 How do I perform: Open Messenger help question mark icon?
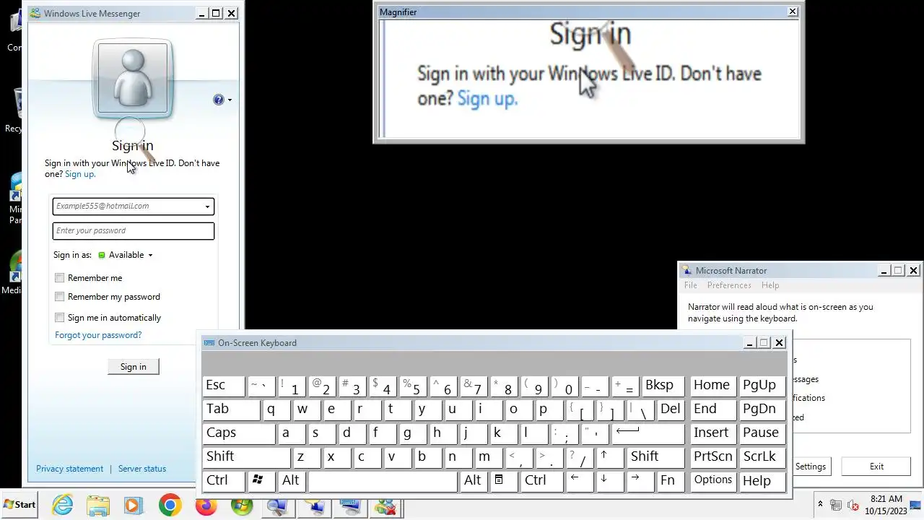coord(219,100)
